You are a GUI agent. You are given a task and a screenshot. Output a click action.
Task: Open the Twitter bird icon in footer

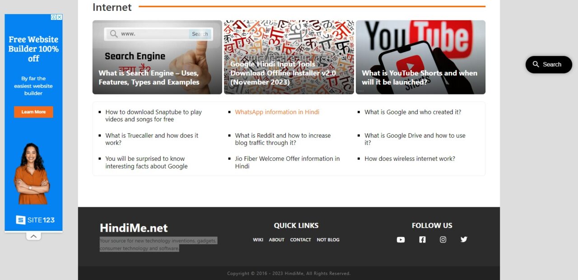point(464,239)
